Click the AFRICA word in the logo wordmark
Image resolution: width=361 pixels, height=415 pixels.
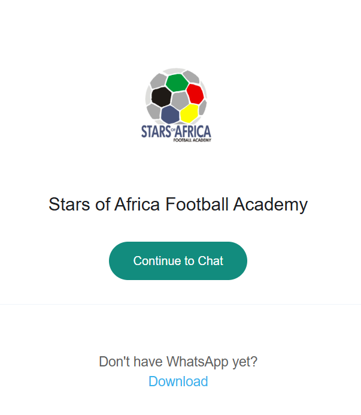coord(193,132)
